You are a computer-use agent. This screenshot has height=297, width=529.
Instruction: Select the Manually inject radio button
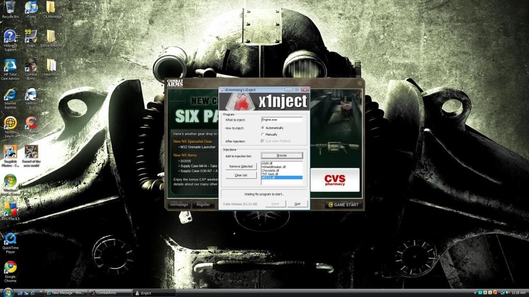pos(263,135)
